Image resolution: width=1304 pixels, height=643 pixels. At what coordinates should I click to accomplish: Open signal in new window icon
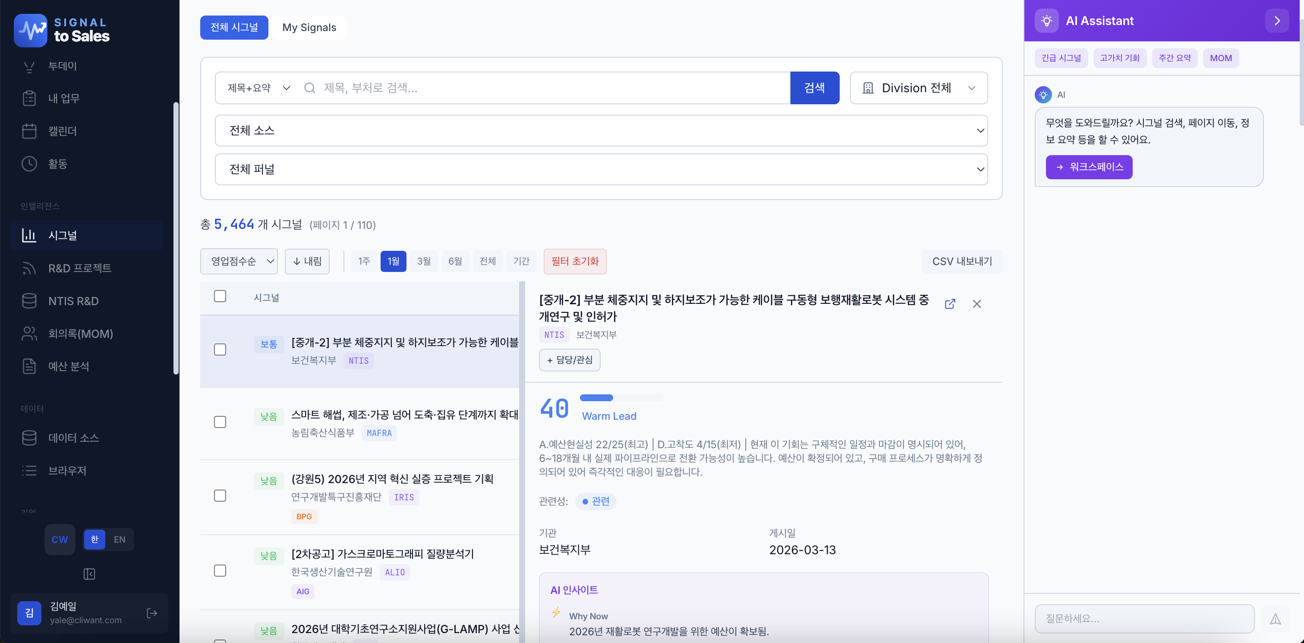click(950, 304)
